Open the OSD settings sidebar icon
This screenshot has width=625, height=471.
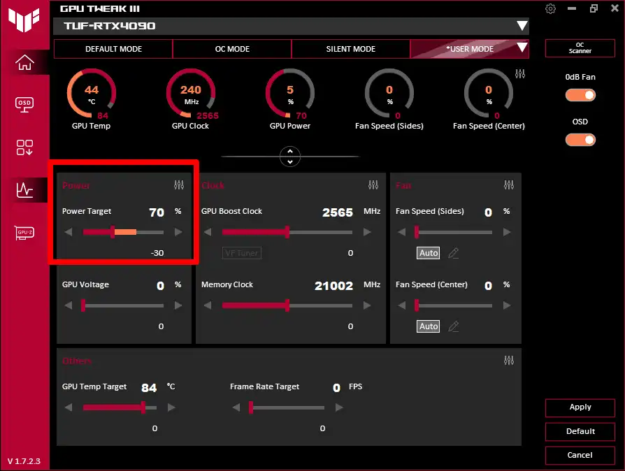24,105
